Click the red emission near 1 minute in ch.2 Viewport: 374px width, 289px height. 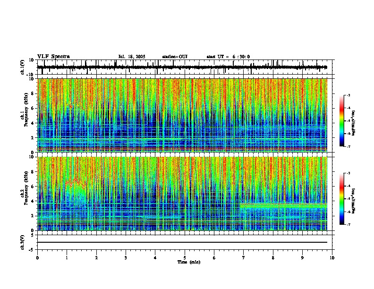click(x=76, y=182)
